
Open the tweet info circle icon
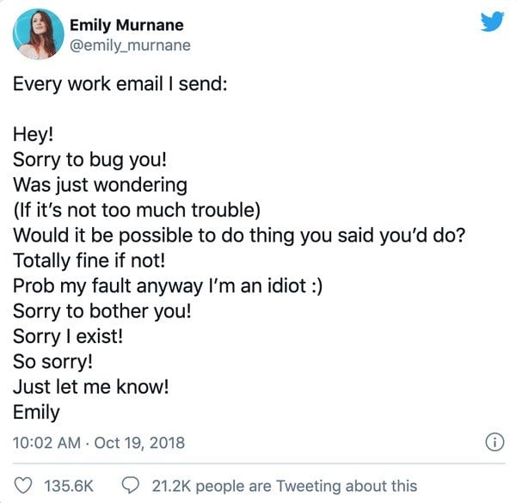[494, 443]
